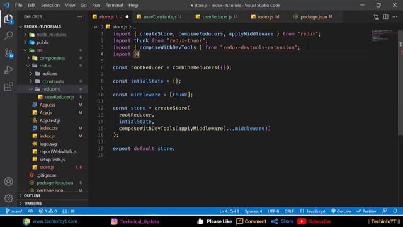Click the JavaScript language mode
Screen dimensions: 403x227
tap(312, 211)
